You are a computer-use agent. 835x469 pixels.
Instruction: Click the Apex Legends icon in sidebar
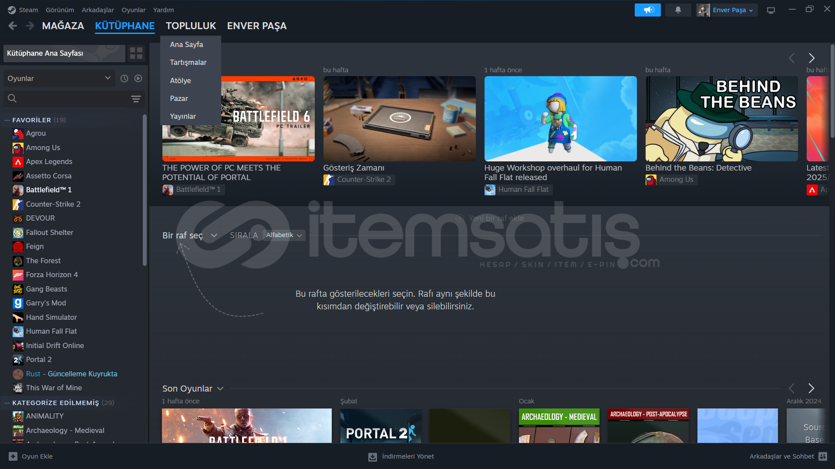coord(18,162)
